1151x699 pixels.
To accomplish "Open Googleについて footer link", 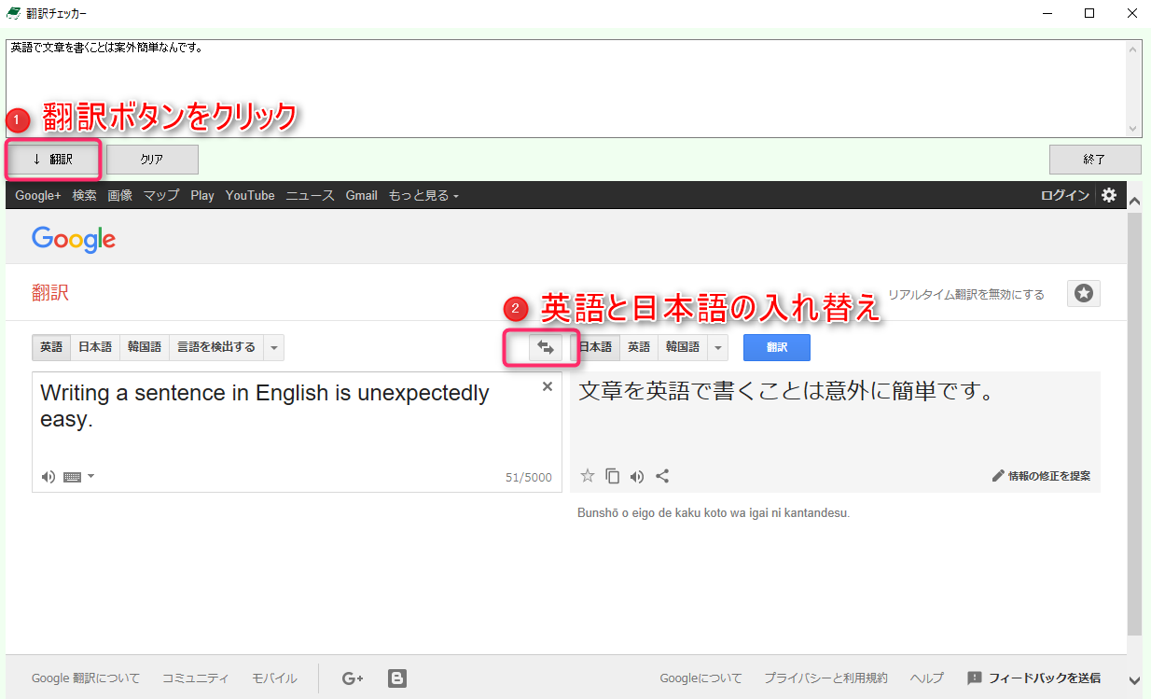I will 700,678.
